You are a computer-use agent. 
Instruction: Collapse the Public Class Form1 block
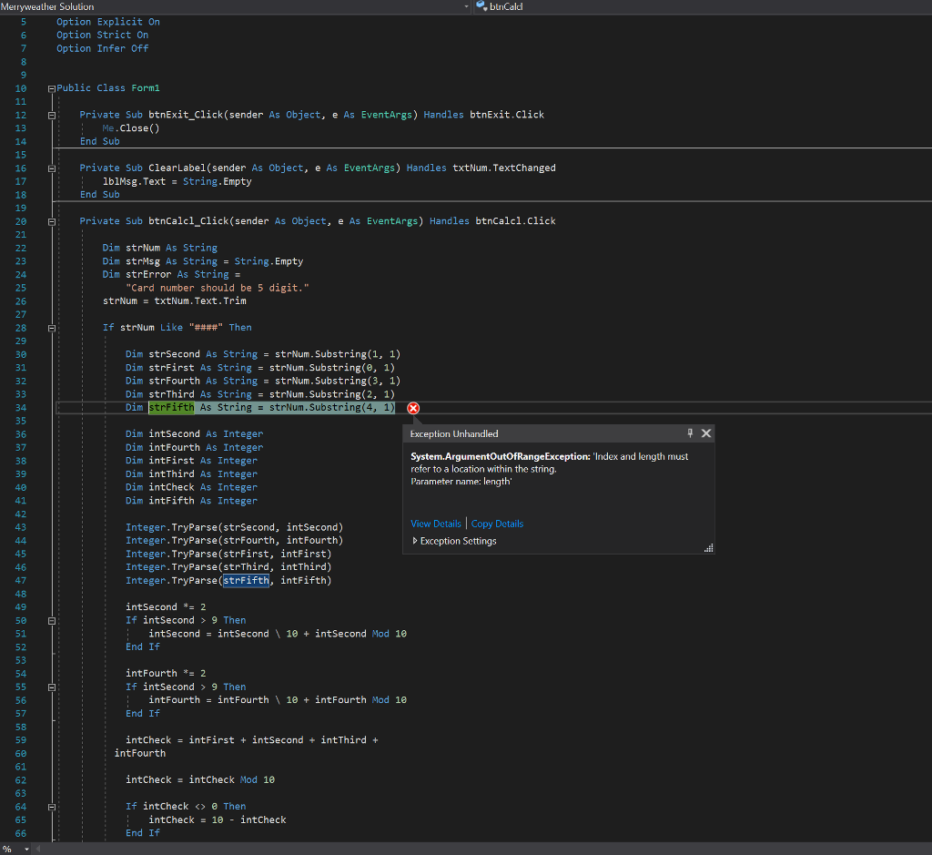tap(52, 88)
